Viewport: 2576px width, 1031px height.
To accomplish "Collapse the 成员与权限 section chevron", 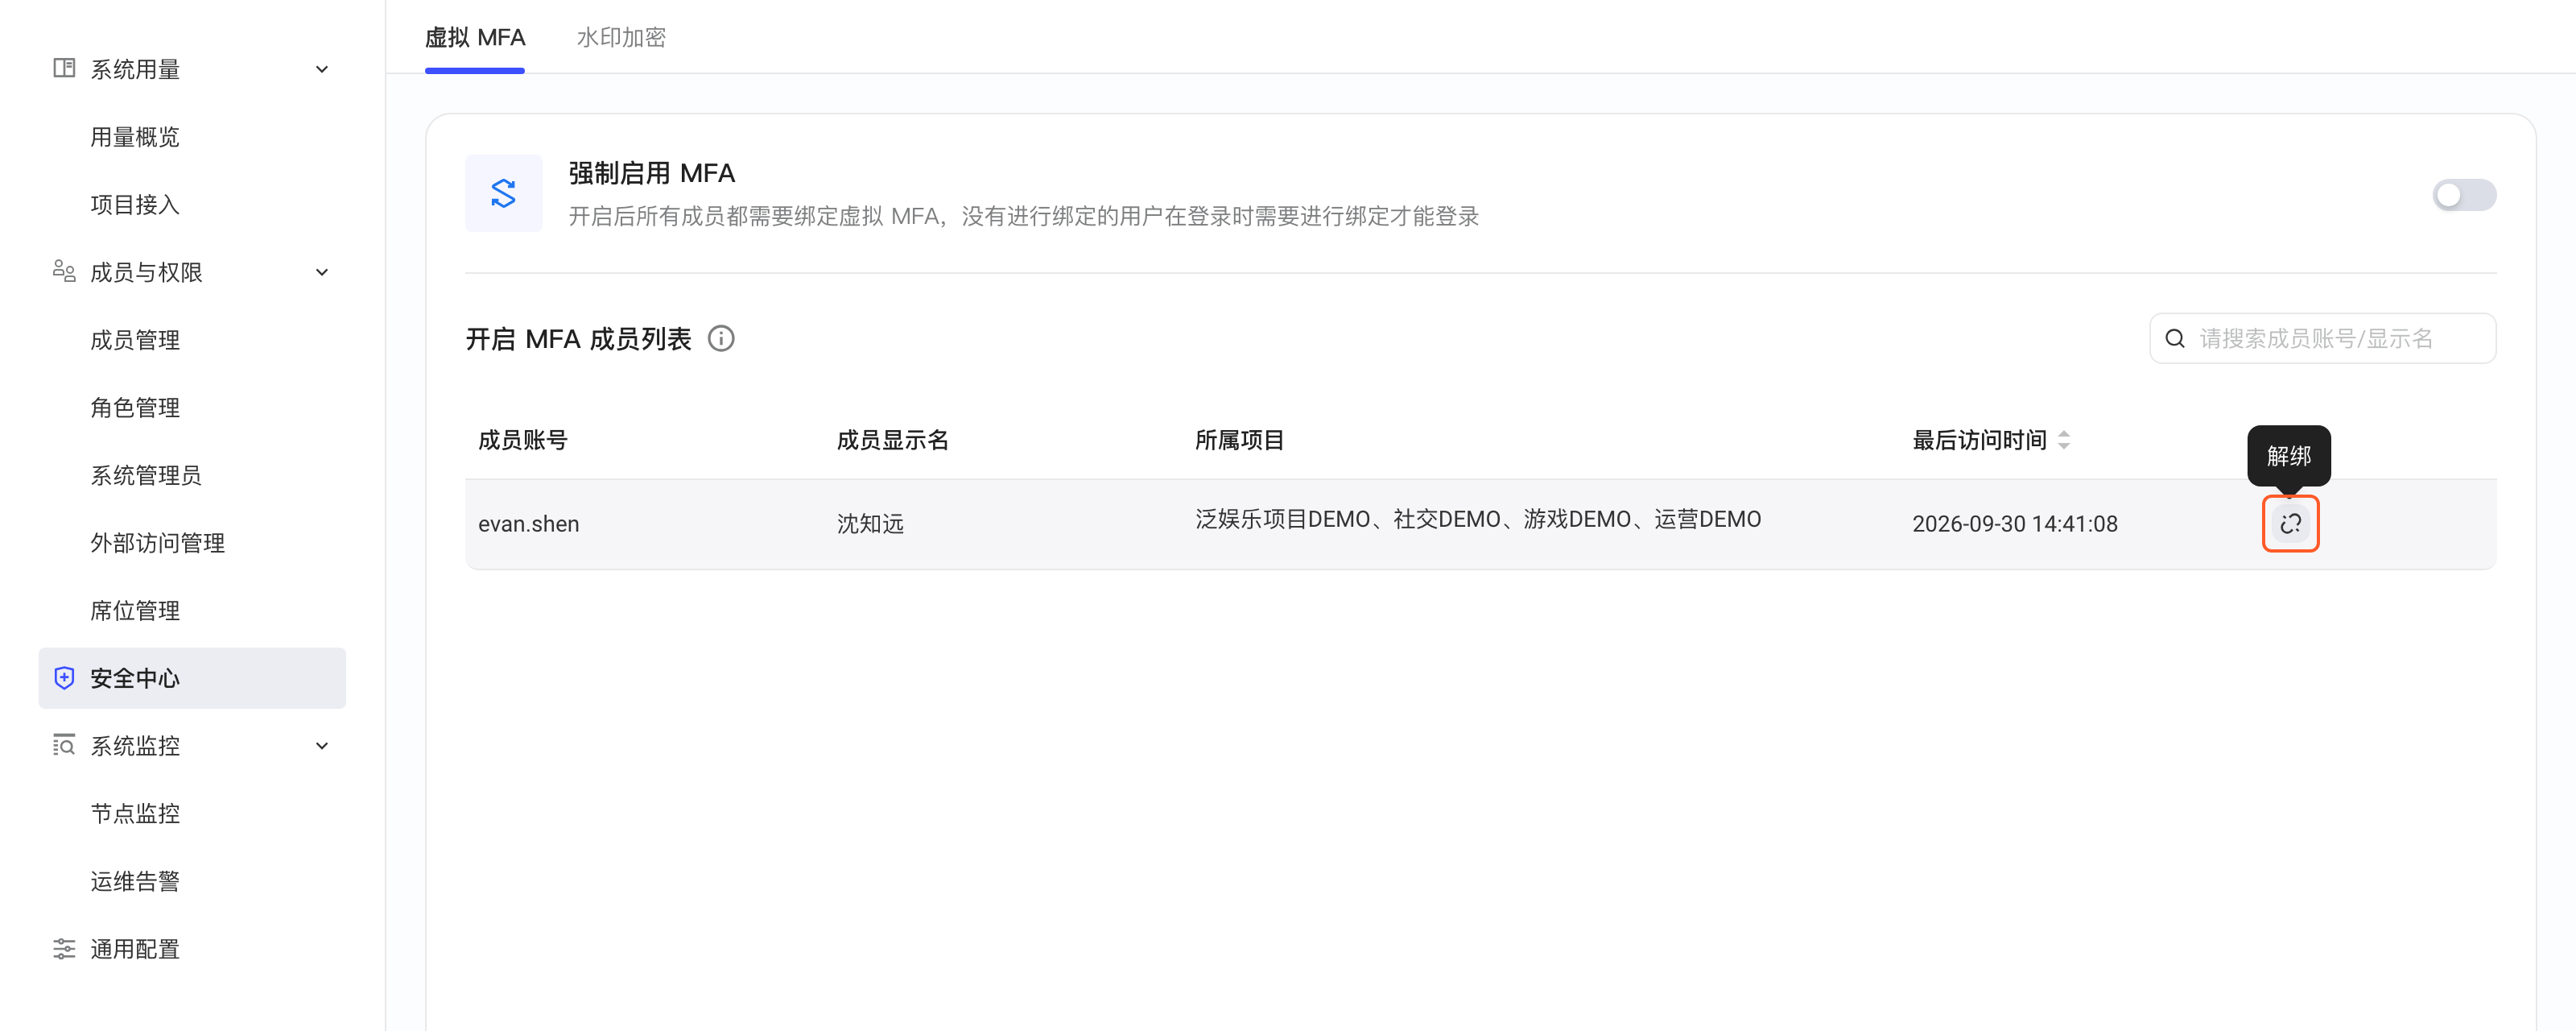I will coord(322,272).
